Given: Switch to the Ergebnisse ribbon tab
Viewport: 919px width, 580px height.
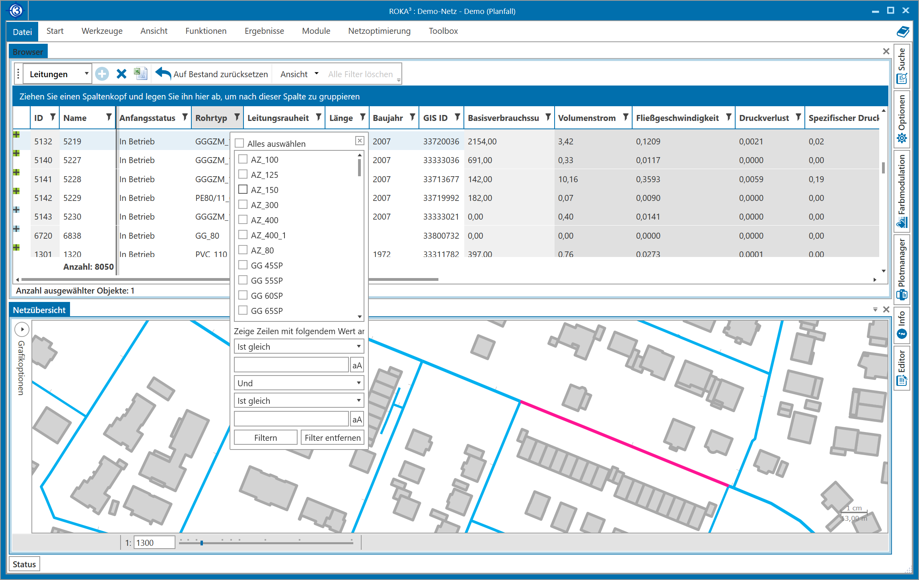Looking at the screenshot, I should [264, 31].
